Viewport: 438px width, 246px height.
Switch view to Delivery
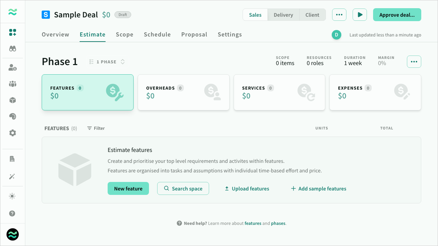tap(283, 15)
